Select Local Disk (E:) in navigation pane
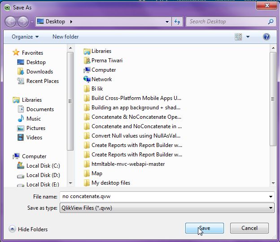This screenshot has height=242, width=280. [x=43, y=184]
